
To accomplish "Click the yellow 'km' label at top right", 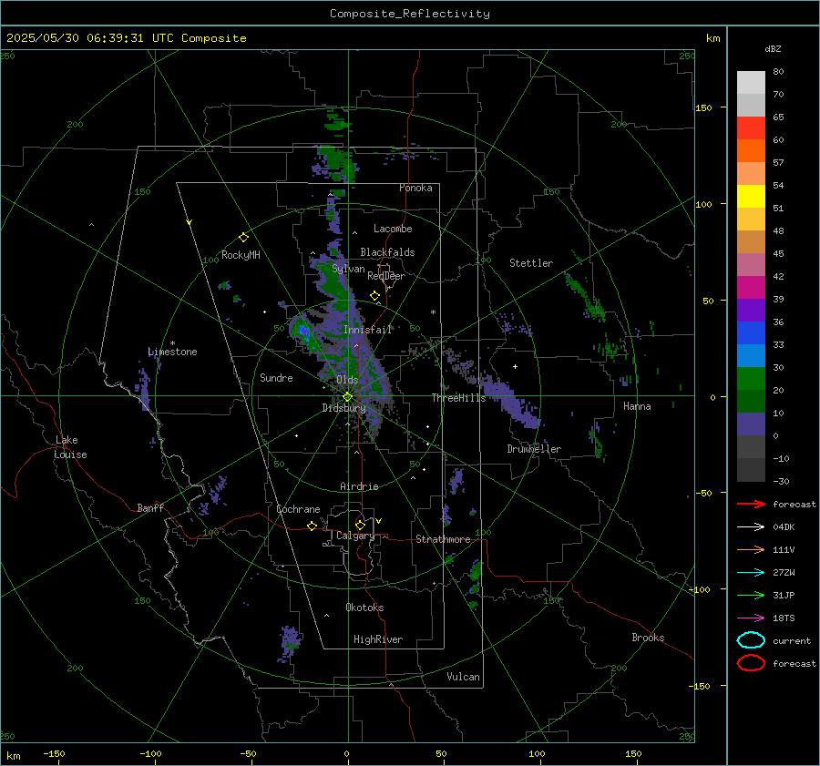I will 712,38.
